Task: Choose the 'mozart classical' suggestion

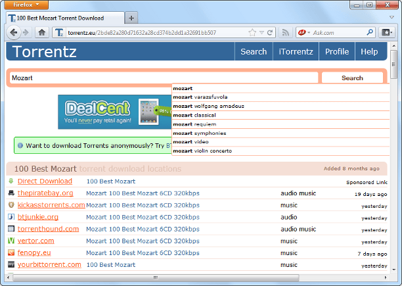Action: [280, 115]
